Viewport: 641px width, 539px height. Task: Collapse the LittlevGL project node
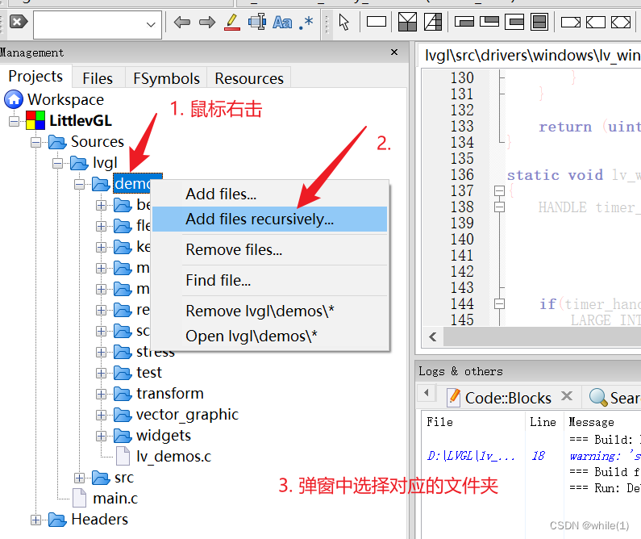tap(15, 121)
